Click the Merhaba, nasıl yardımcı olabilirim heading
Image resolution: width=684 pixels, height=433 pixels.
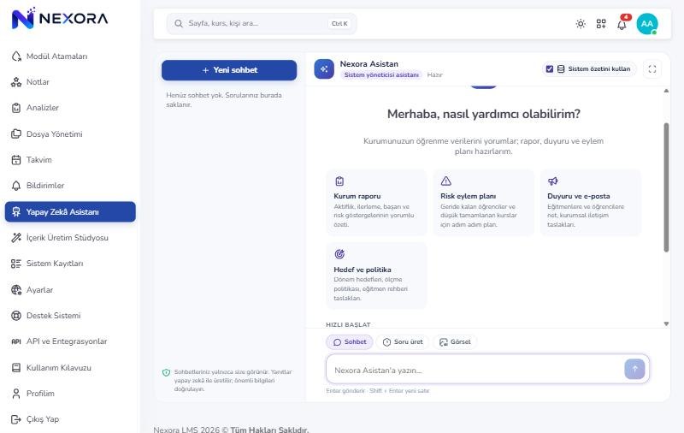coord(484,115)
